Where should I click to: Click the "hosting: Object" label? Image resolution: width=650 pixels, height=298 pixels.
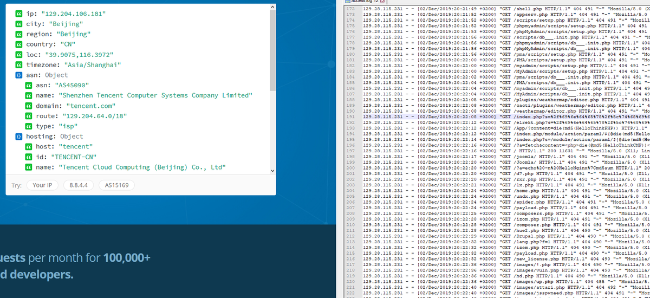(55, 136)
